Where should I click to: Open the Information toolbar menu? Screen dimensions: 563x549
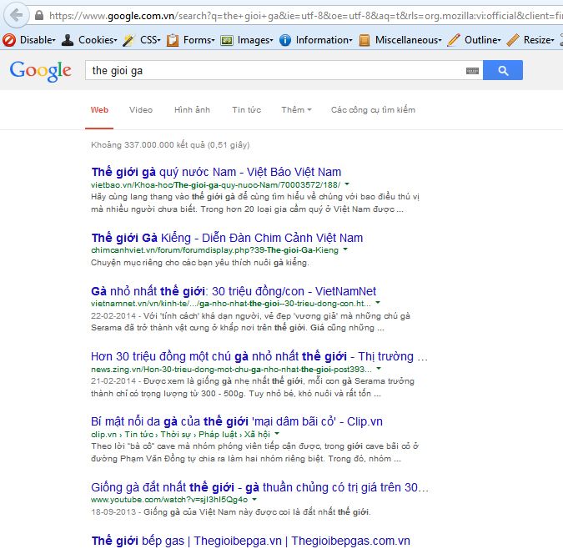click(316, 40)
